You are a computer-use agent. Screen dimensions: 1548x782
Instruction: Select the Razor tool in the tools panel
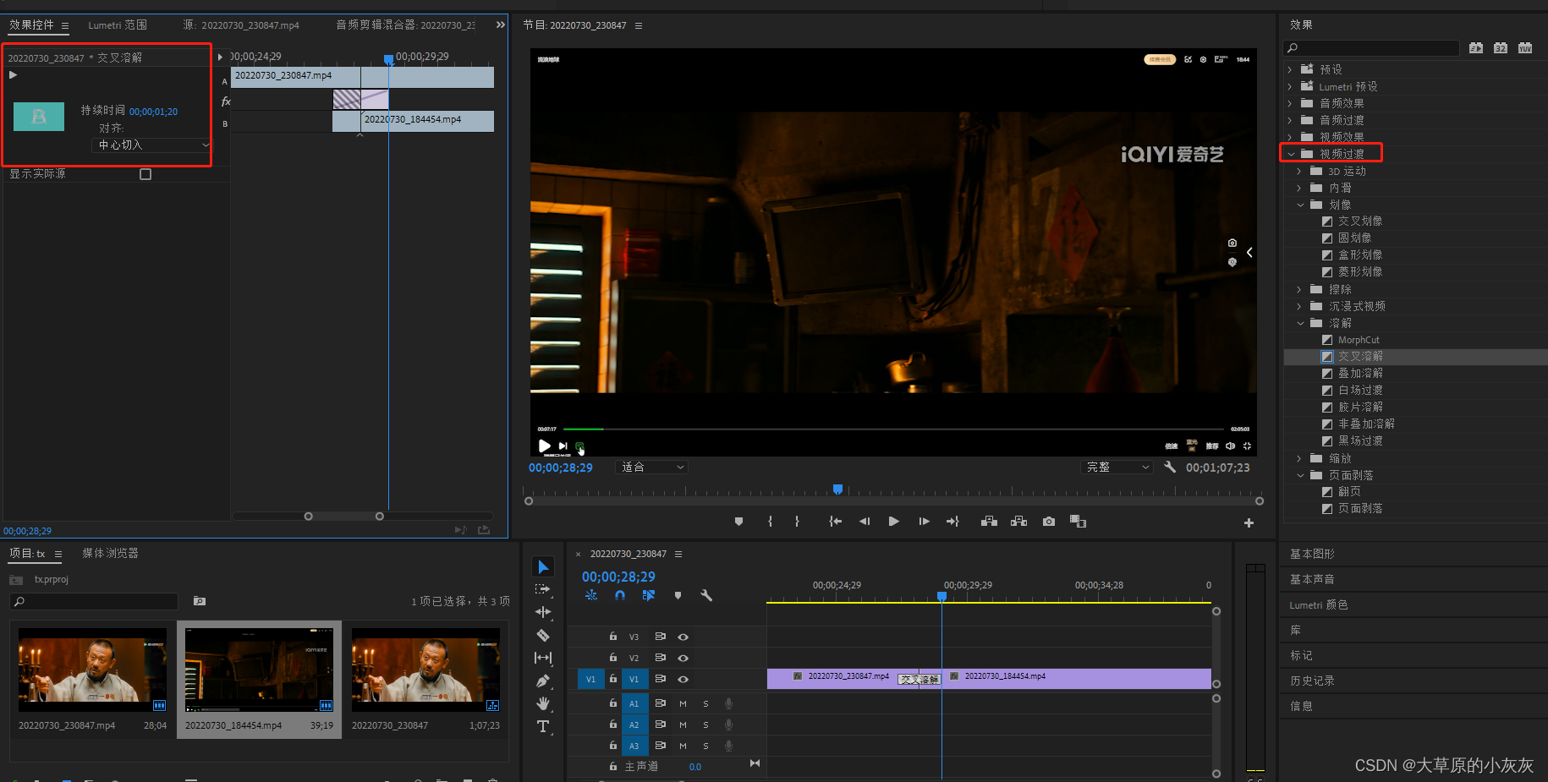[x=543, y=635]
